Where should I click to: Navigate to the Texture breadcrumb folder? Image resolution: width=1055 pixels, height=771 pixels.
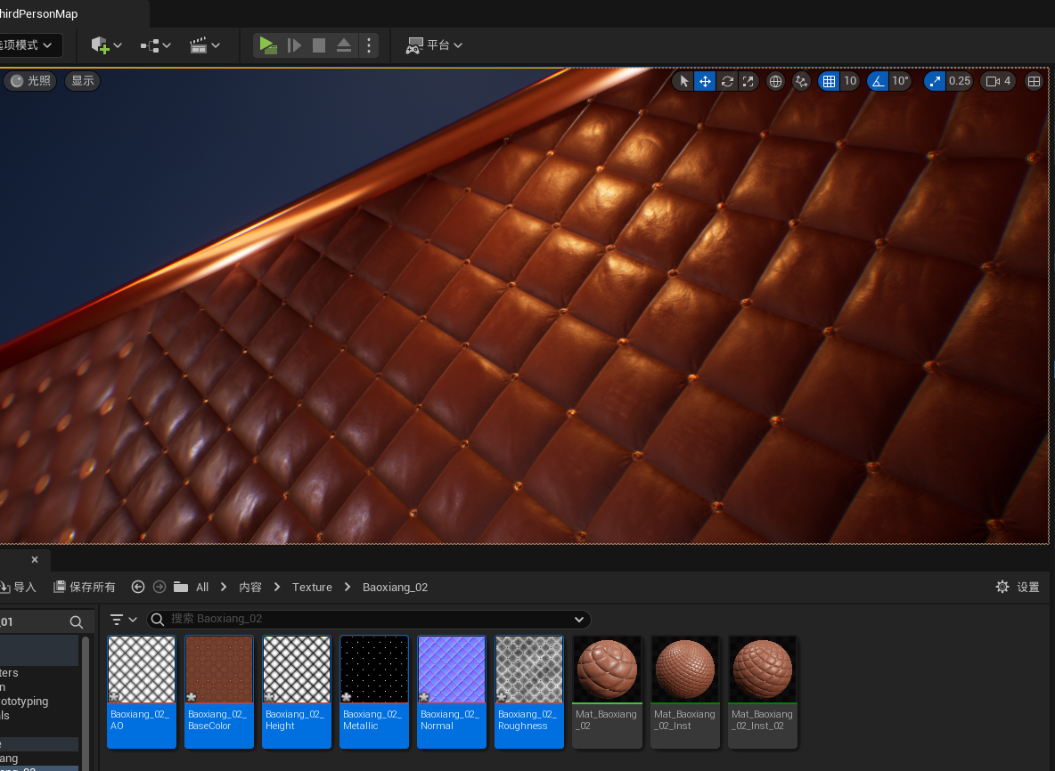pyautogui.click(x=312, y=587)
